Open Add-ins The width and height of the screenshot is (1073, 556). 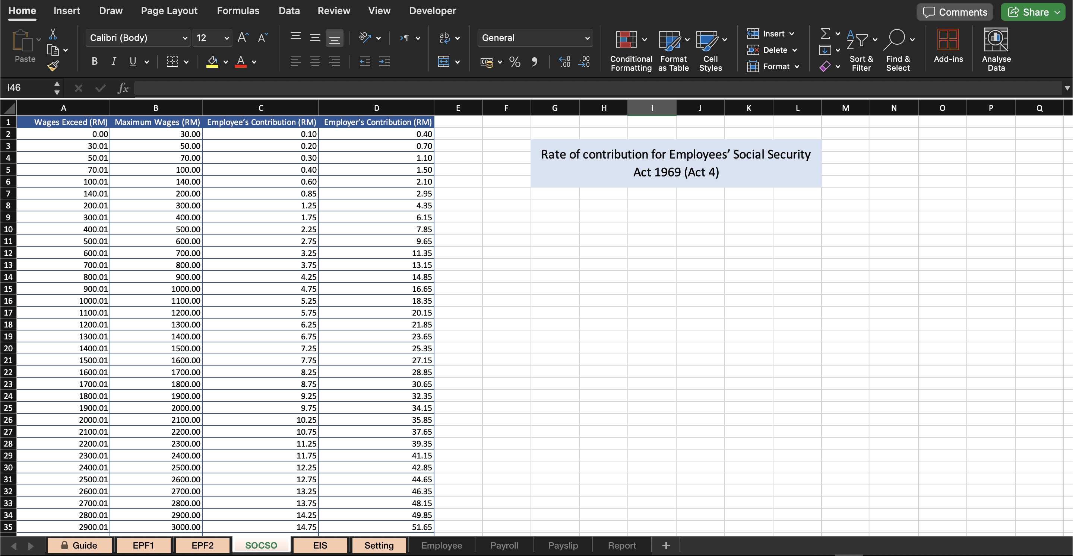tap(949, 46)
